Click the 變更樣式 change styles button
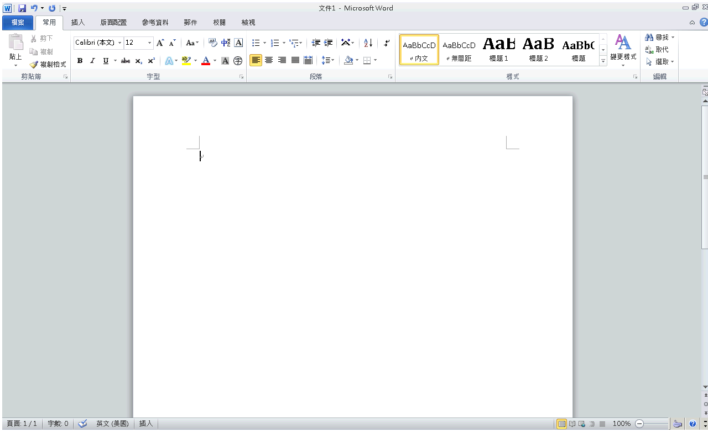Screen dimensions: 708x432 point(623,50)
